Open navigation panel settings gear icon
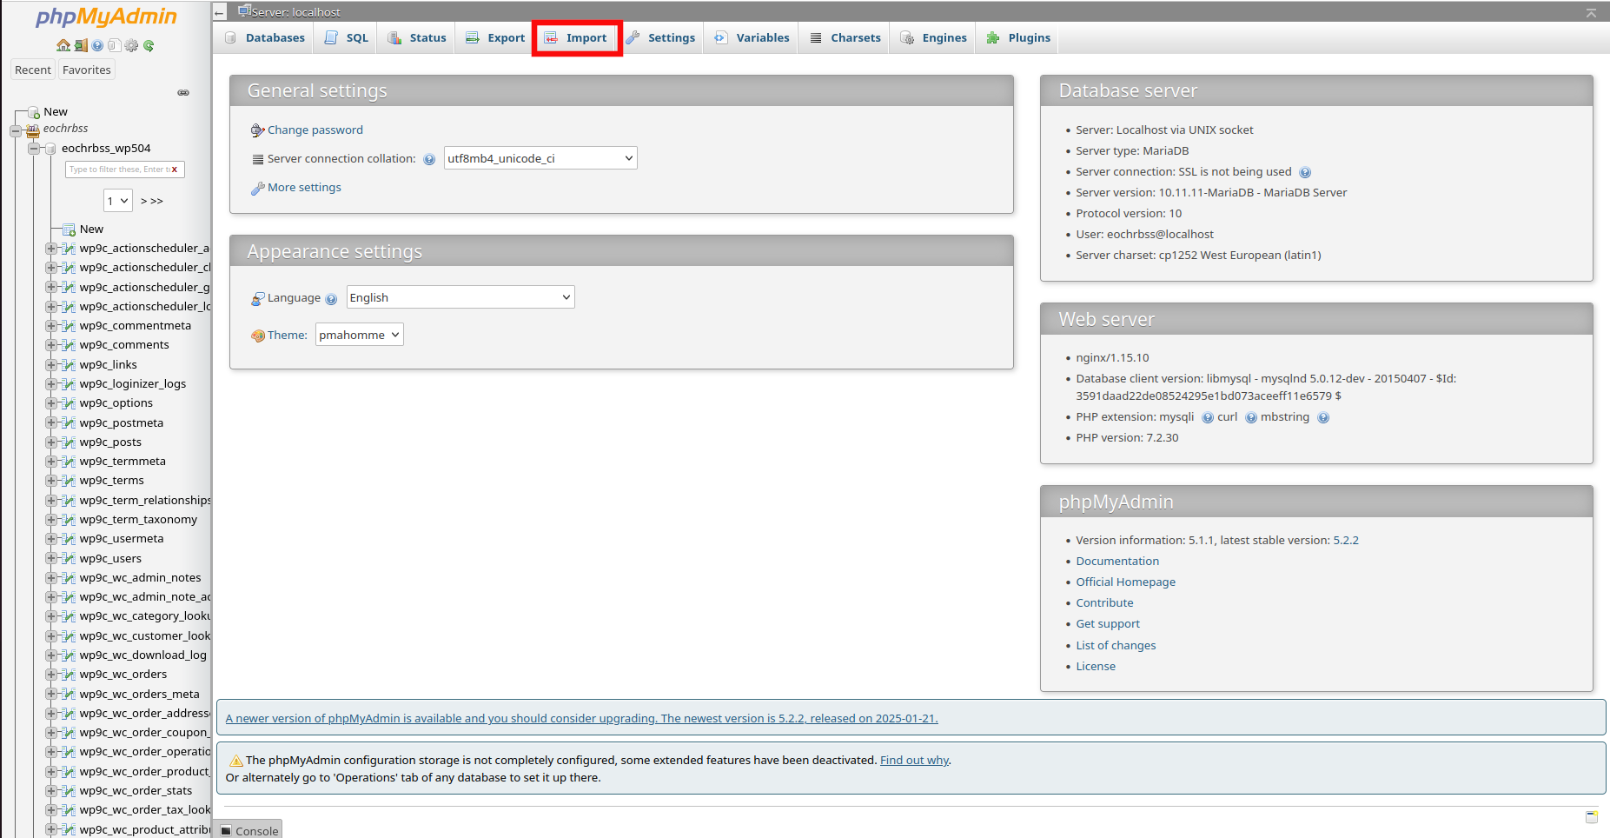 131,45
